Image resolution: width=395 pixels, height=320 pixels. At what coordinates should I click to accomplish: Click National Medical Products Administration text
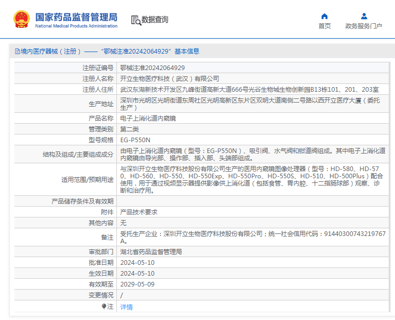(76, 26)
